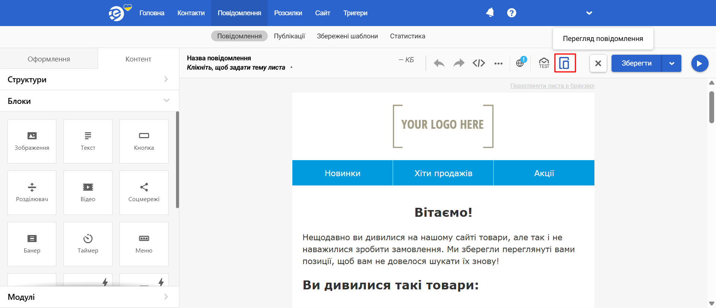This screenshot has width=716, height=308.
Task: Select the Повідомлення submenu pill
Action: coord(239,36)
